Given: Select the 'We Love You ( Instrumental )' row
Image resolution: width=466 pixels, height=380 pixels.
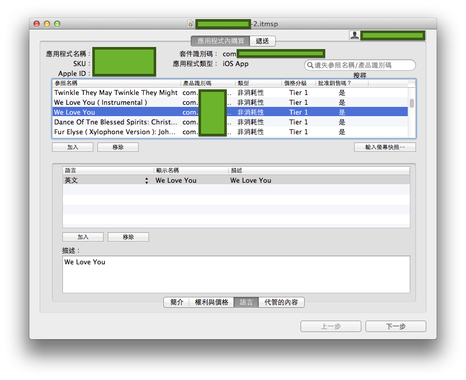Looking at the screenshot, I should tap(116, 103).
